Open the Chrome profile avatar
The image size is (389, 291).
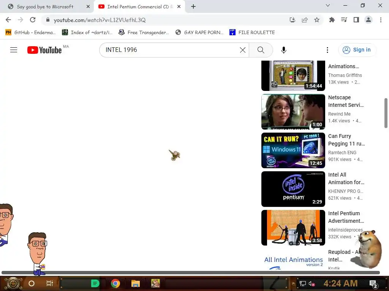coord(368,20)
